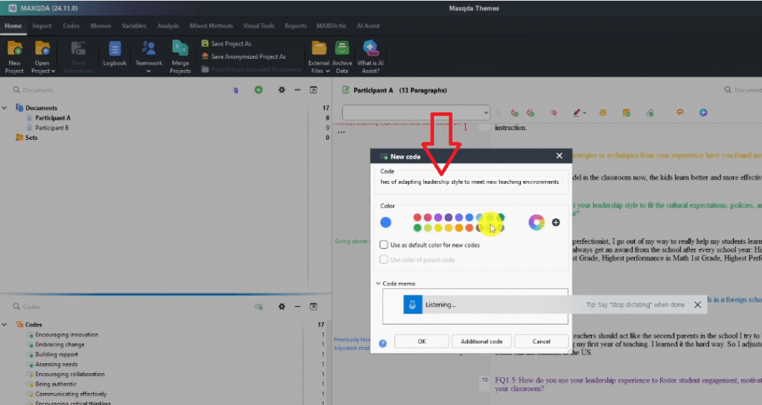Collapse the Documents tree node

pyautogui.click(x=5, y=108)
